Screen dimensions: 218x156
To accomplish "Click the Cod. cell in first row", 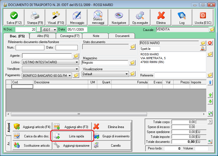I will tap(22, 87).
